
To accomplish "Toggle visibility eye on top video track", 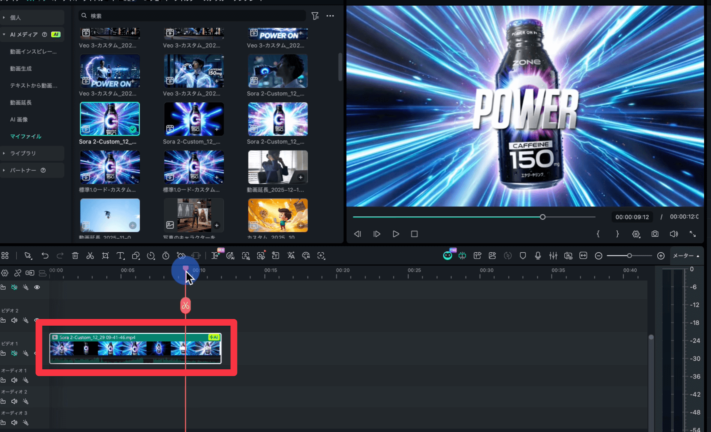I will click(x=37, y=287).
